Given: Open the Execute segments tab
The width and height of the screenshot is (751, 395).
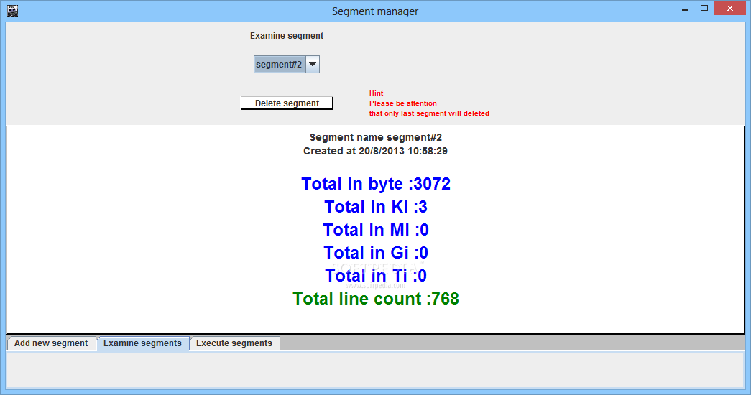Looking at the screenshot, I should (234, 343).
